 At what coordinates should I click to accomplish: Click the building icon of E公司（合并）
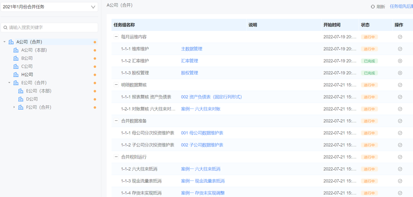pos(16,83)
